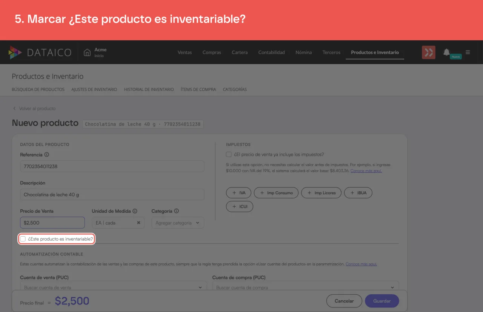Go to the Ventas menu
Image resolution: width=483 pixels, height=312 pixels.
(x=185, y=52)
